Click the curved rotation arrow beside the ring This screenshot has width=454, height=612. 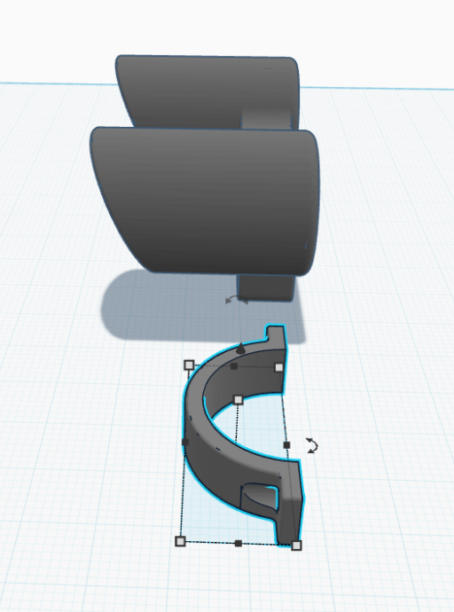[x=312, y=446]
